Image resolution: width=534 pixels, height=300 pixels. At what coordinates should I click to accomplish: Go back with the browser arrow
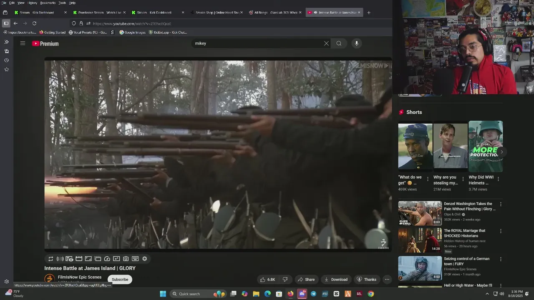coord(15,23)
